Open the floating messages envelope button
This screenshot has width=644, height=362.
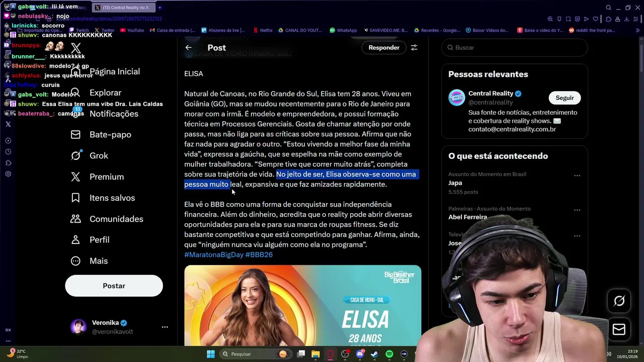[x=619, y=329]
